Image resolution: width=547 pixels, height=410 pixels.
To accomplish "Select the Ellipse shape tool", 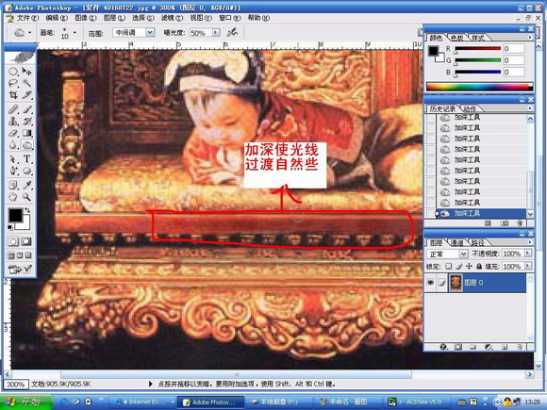I will 26,171.
